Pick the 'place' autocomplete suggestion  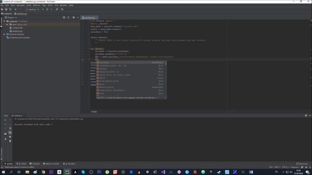click(x=131, y=78)
